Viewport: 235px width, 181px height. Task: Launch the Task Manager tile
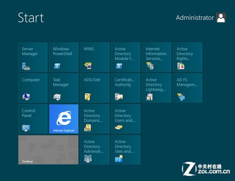pos(64,88)
